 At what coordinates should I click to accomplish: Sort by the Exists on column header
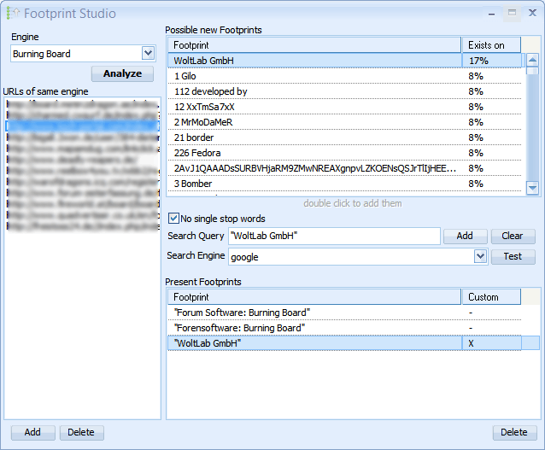click(491, 44)
